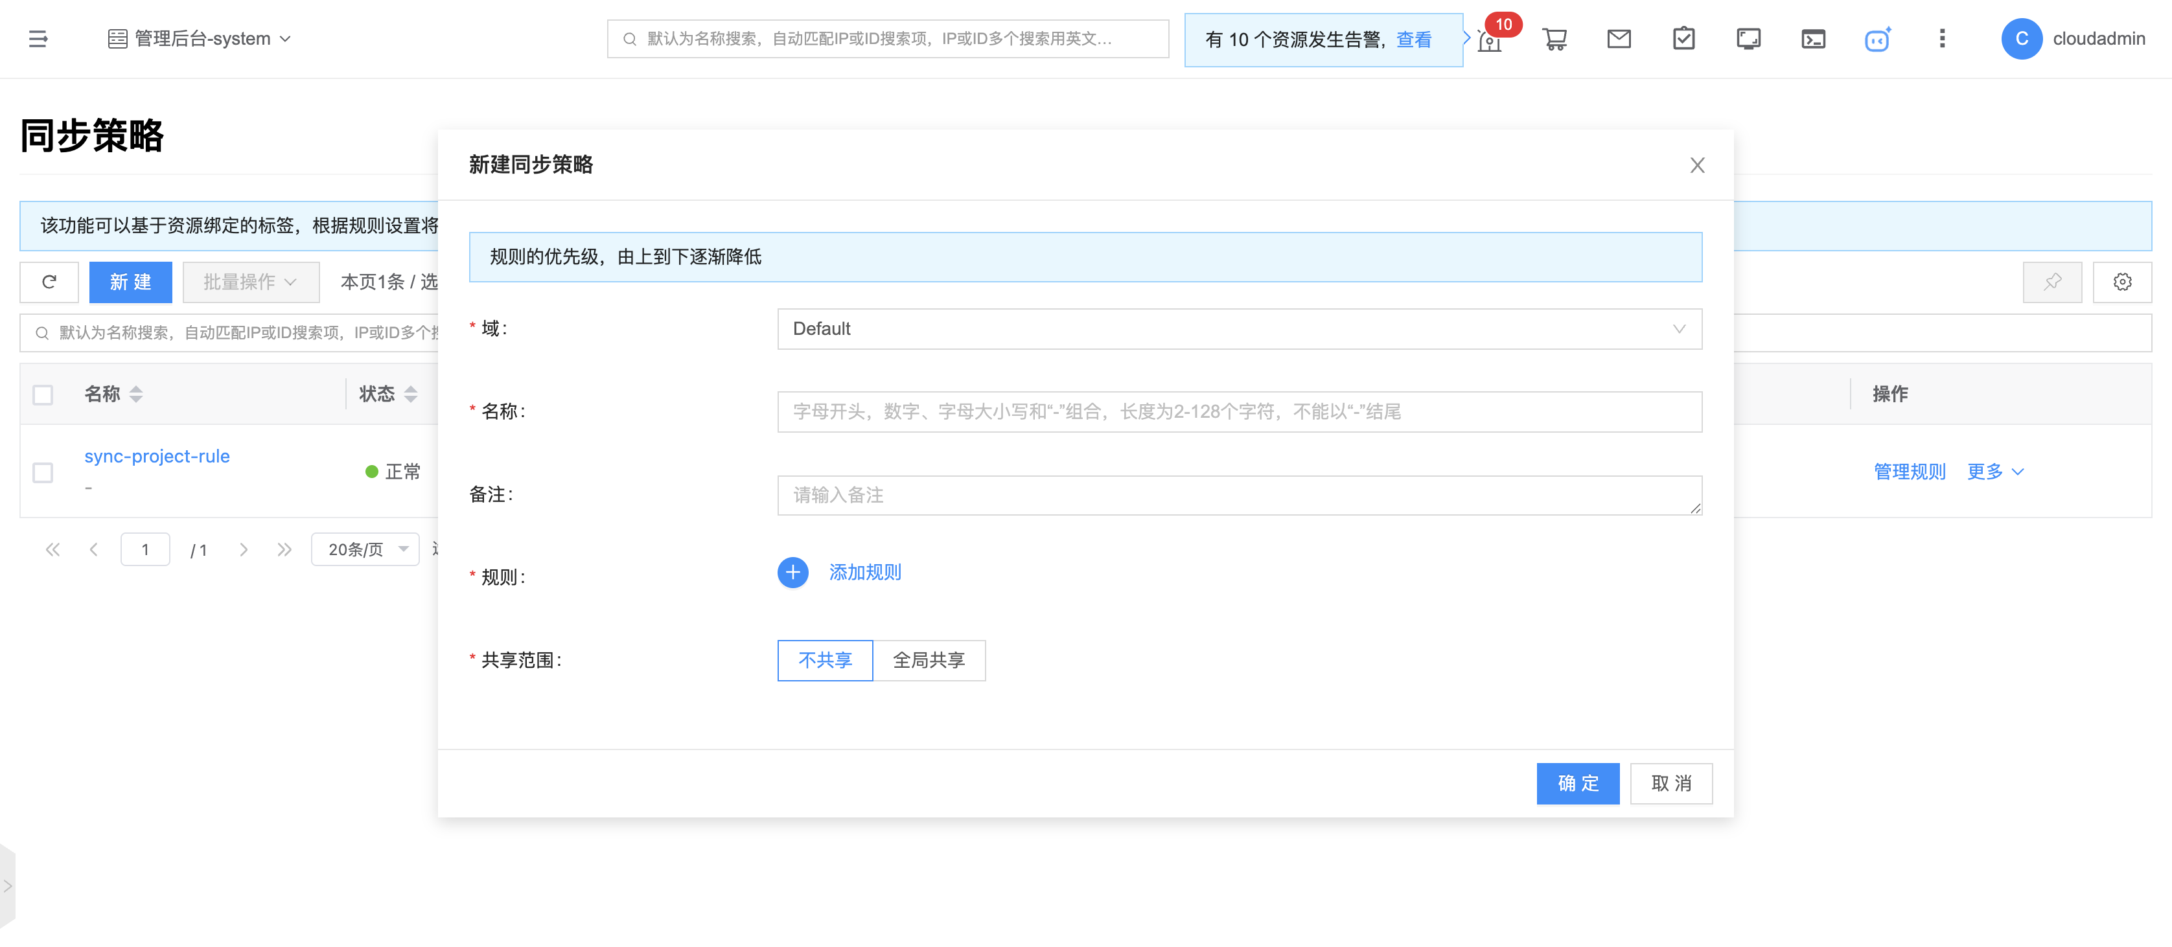Open the 批量操作 dropdown
The height and width of the screenshot is (947, 2172).
[x=250, y=281]
